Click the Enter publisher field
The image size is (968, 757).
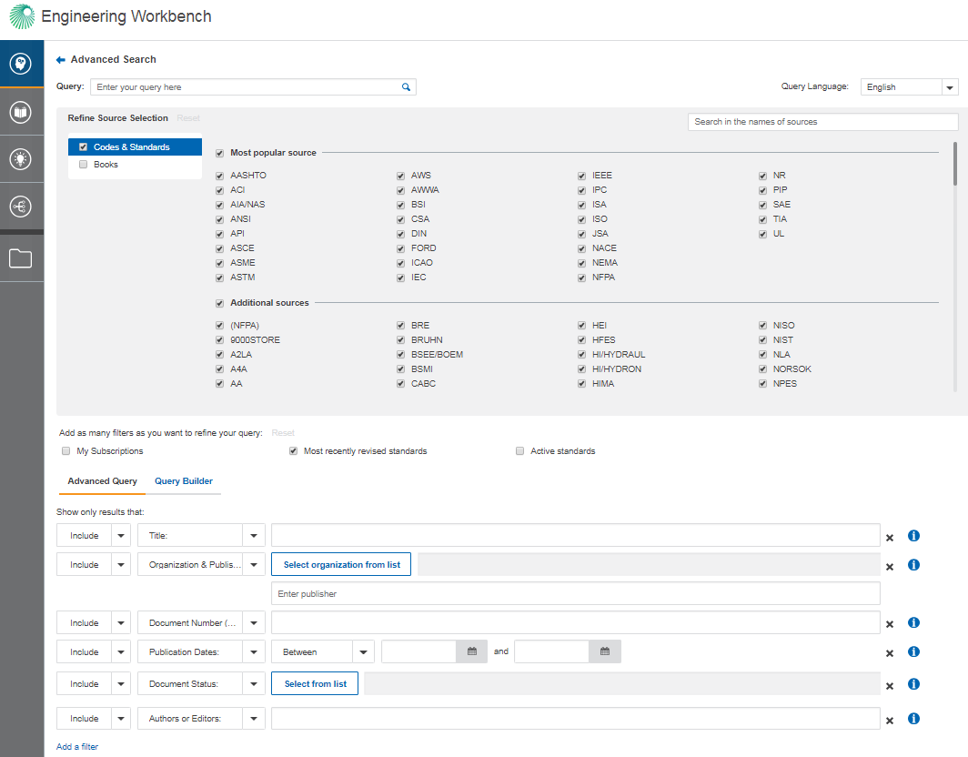click(576, 593)
